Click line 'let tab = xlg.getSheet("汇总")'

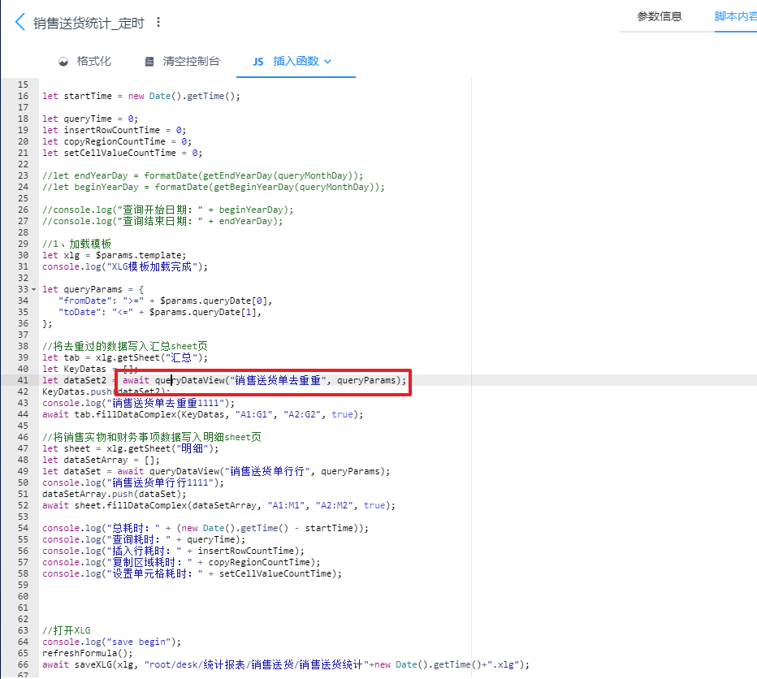coord(125,357)
